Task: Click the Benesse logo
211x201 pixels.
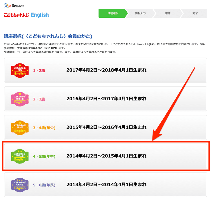Action: click(x=14, y=6)
